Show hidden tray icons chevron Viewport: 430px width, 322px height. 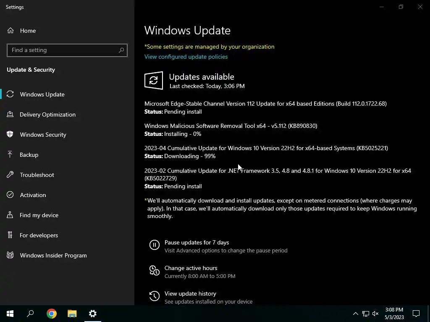(x=355, y=314)
